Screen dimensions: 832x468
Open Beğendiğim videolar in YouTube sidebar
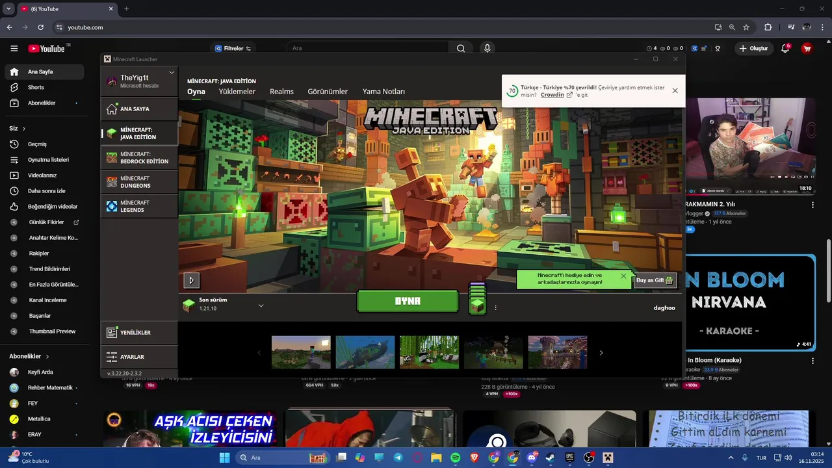(44, 207)
